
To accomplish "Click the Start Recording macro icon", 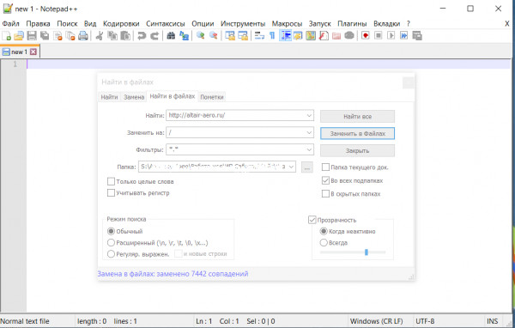I will click(x=366, y=35).
